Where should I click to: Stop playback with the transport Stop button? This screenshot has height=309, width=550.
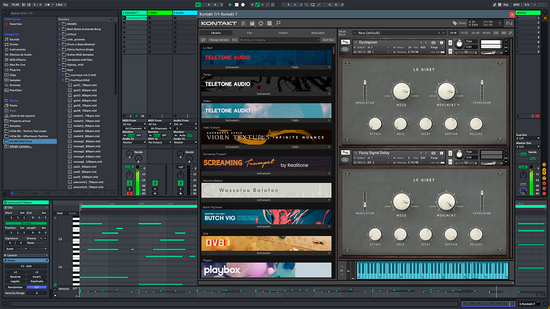point(236,5)
